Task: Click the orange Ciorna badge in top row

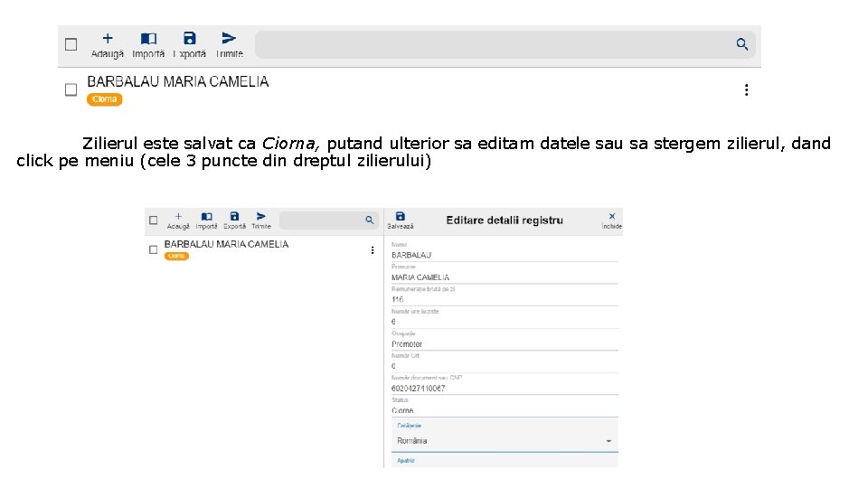Action: pyautogui.click(x=104, y=99)
